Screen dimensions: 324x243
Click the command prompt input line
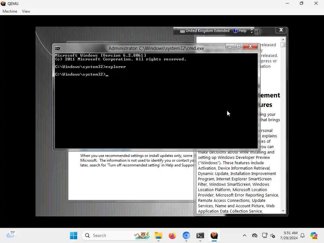82,74
